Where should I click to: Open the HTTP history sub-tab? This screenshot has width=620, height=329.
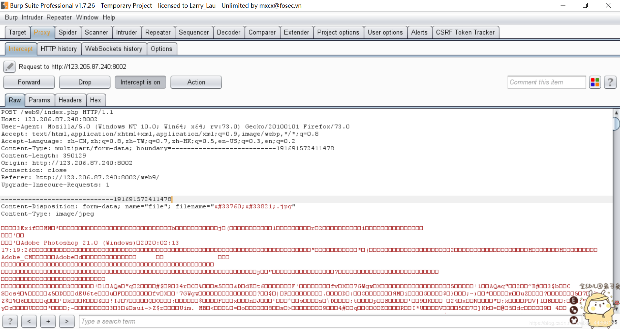pyautogui.click(x=59, y=49)
